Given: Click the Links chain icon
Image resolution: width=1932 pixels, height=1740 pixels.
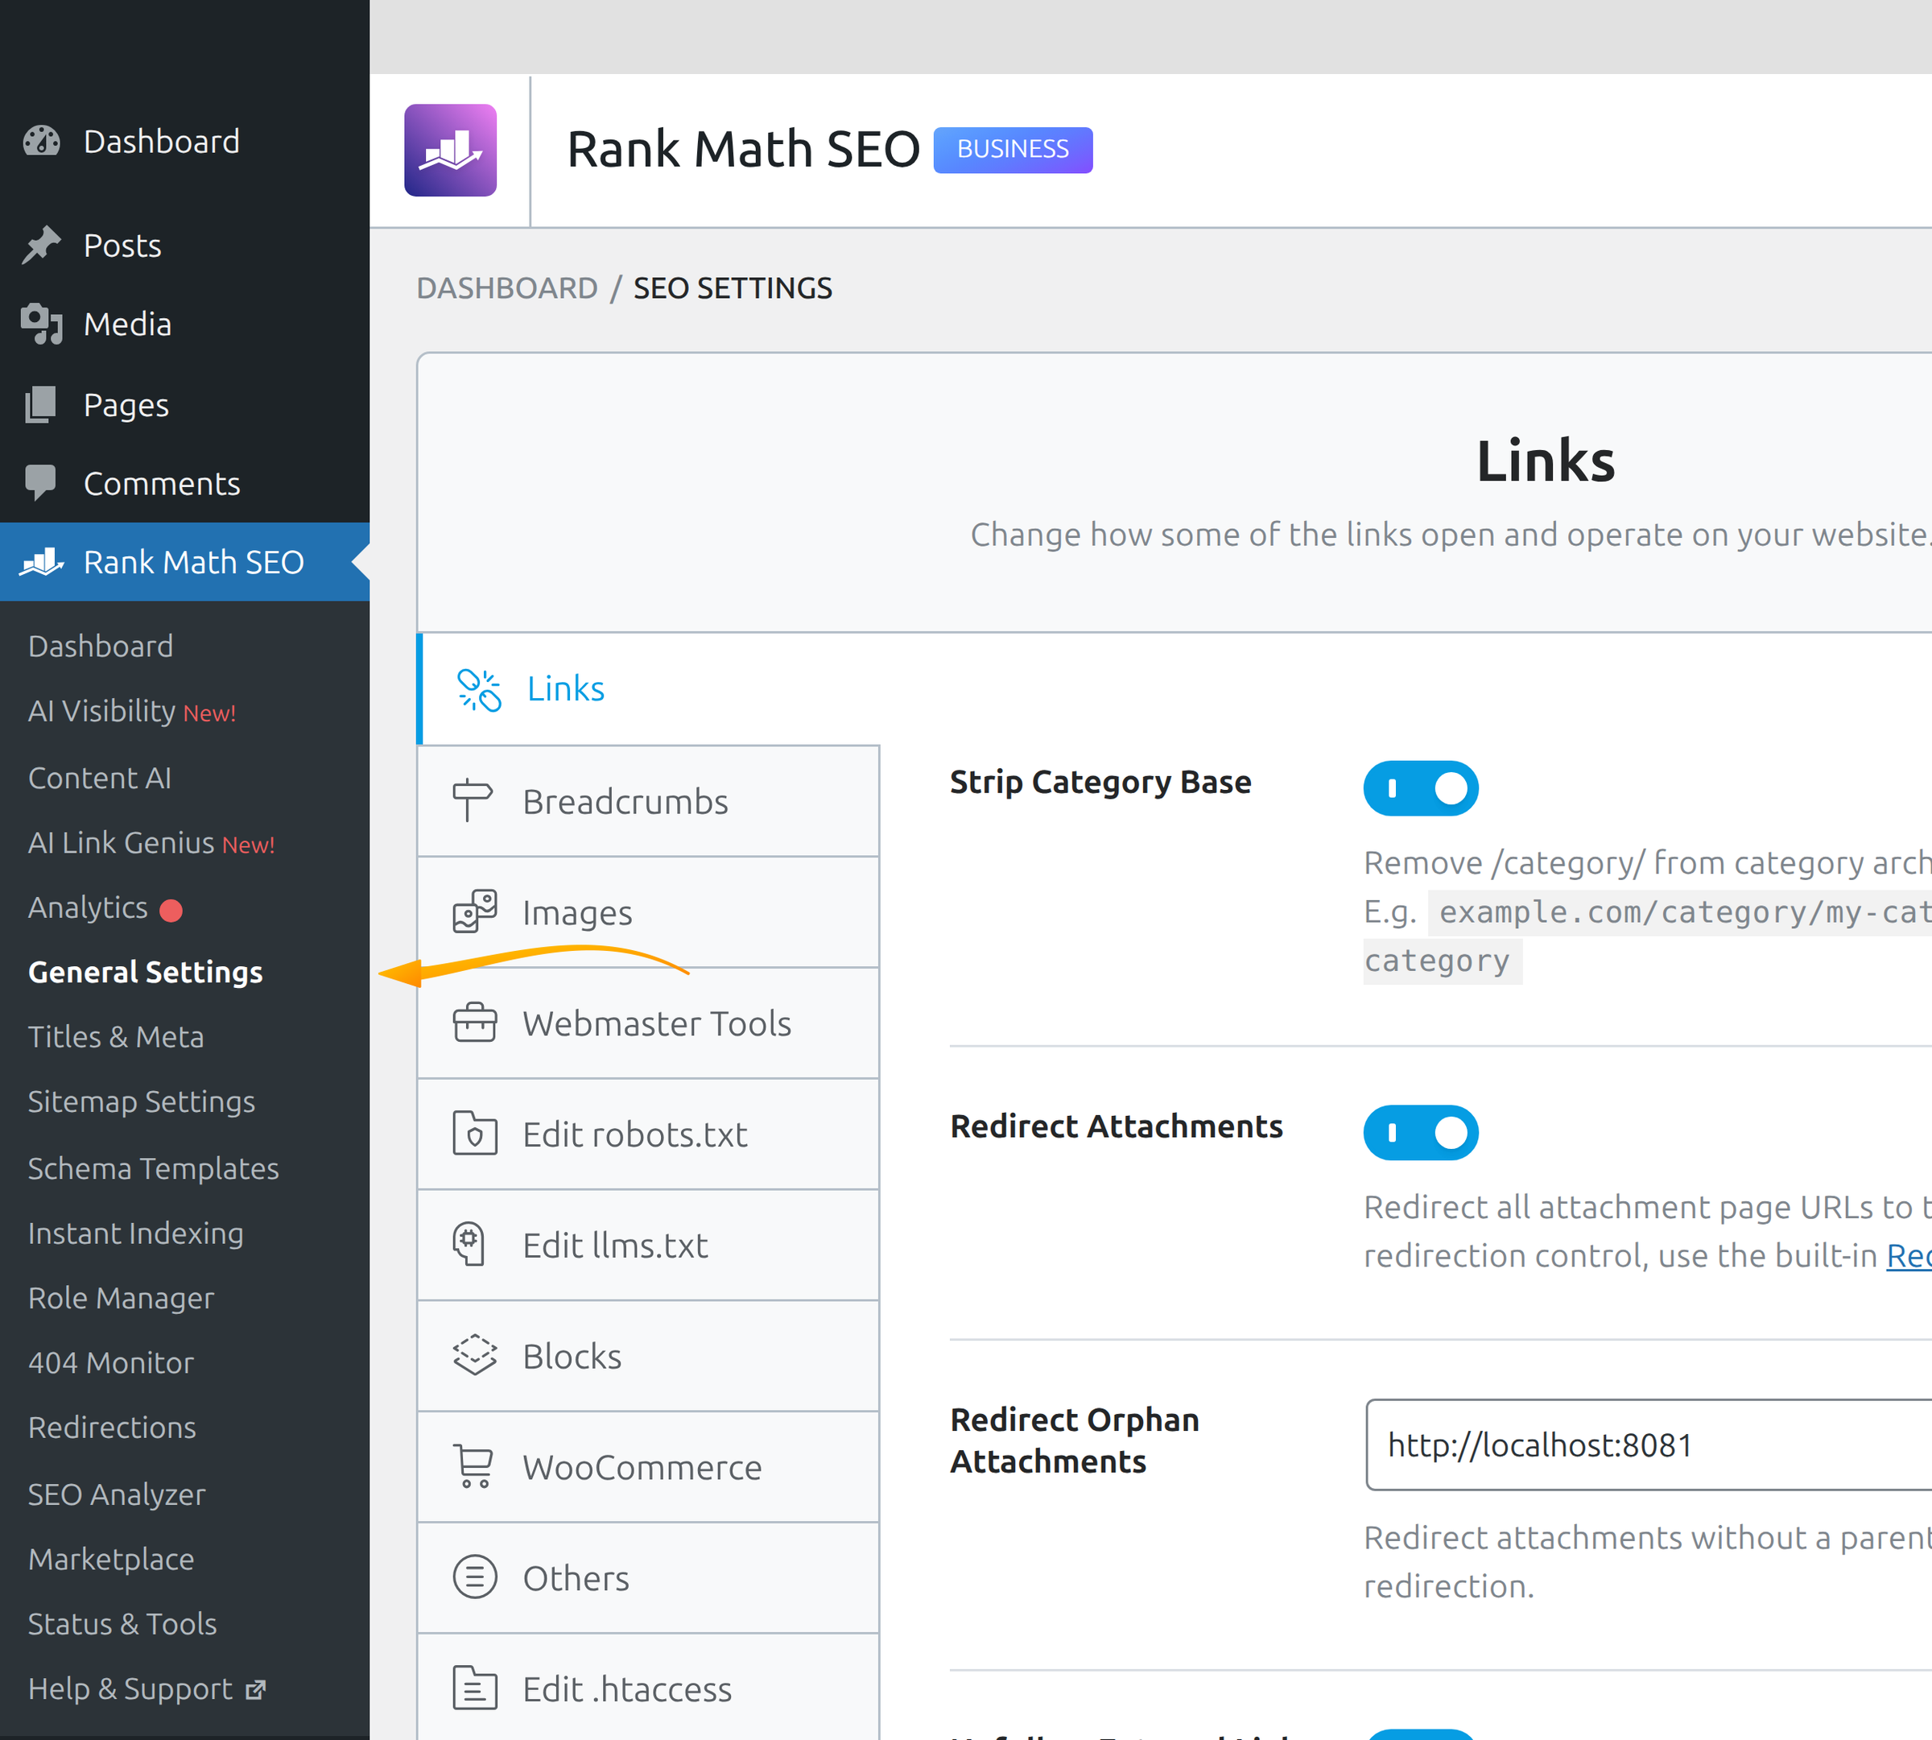Looking at the screenshot, I should tap(478, 689).
